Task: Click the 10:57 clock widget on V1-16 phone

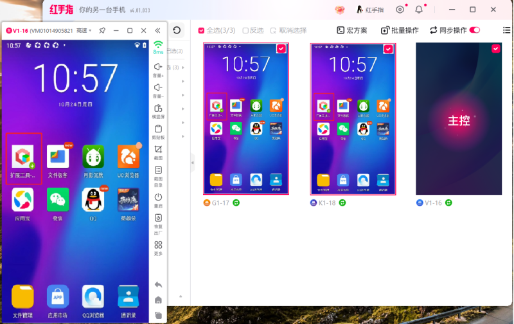Action: coord(75,78)
